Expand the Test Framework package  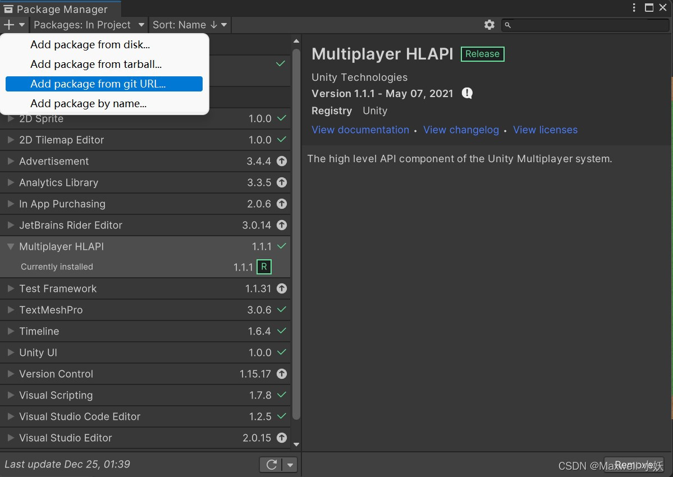click(x=11, y=288)
